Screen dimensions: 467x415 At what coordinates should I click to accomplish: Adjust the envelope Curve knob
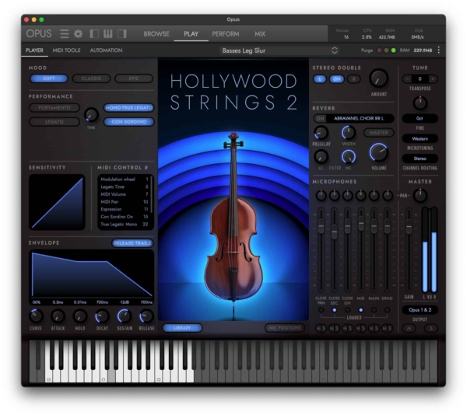click(x=36, y=316)
